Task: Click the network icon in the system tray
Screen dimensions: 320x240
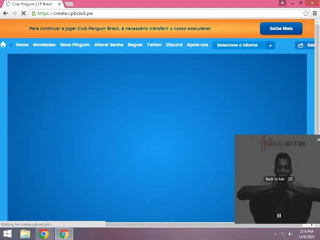Action: (x=283, y=234)
